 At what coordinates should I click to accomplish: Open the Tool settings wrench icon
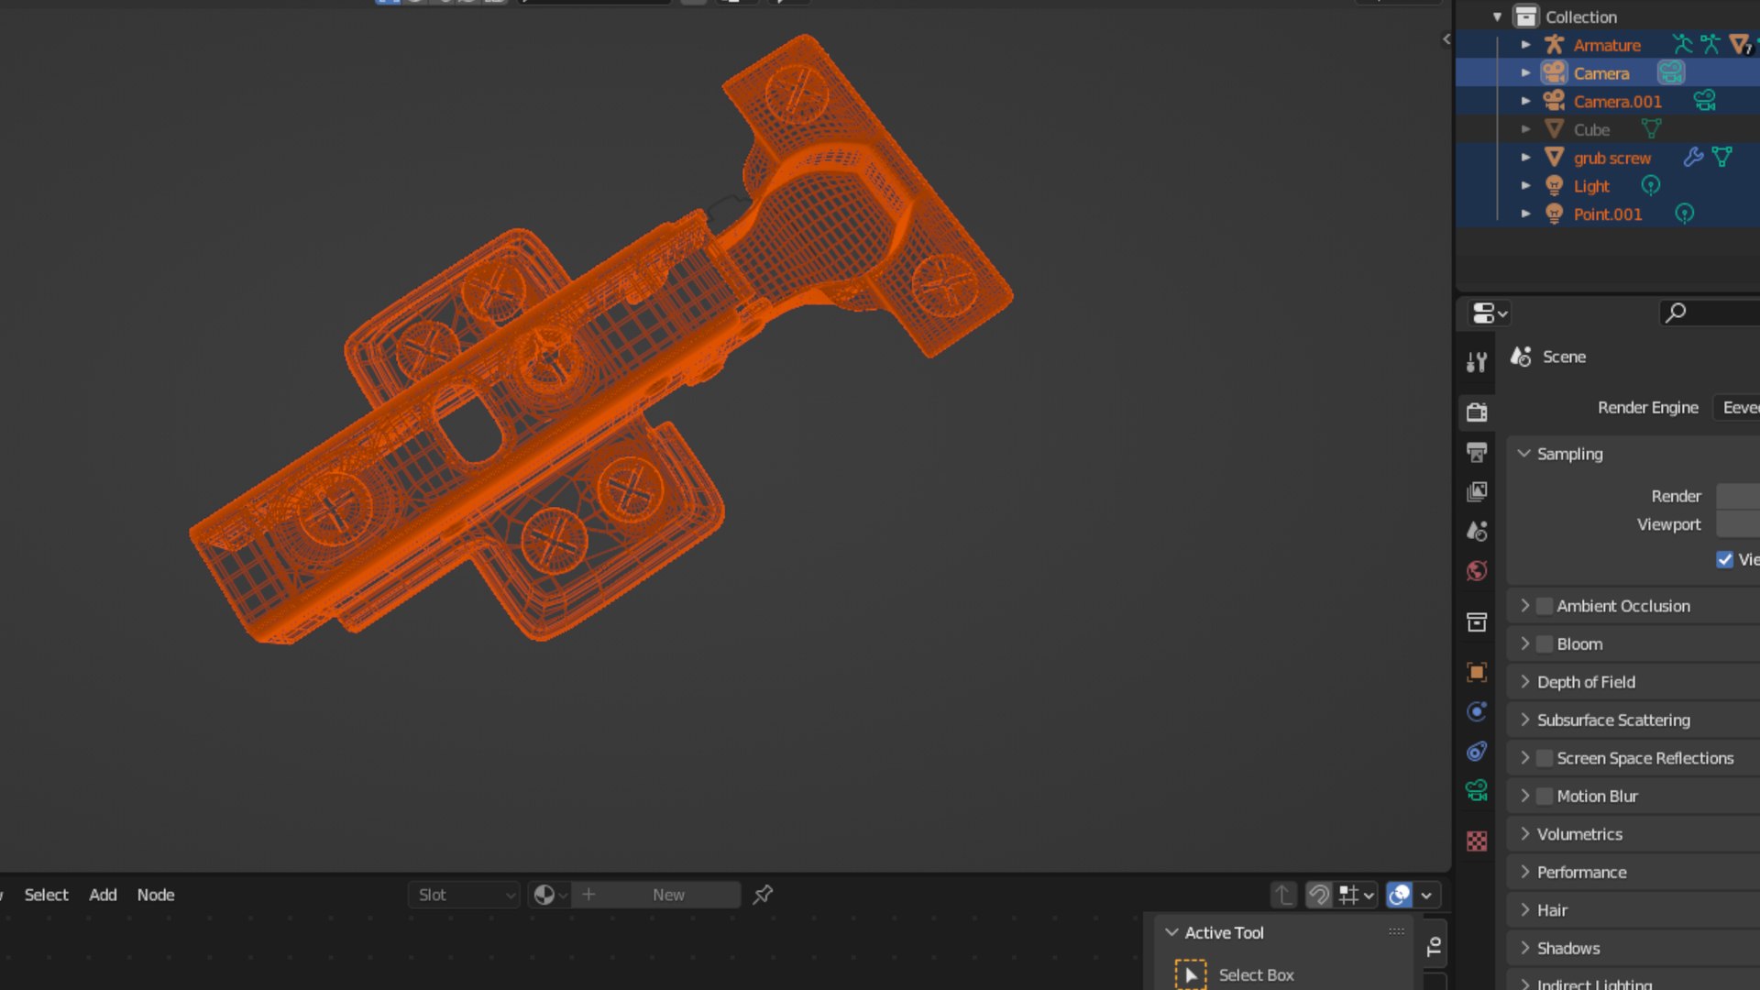[1476, 362]
